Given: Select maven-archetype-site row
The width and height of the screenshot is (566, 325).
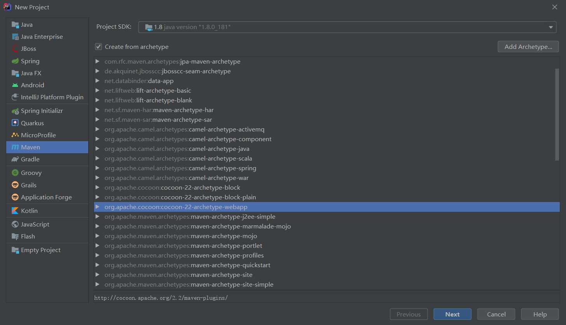Looking at the screenshot, I should pos(327,275).
